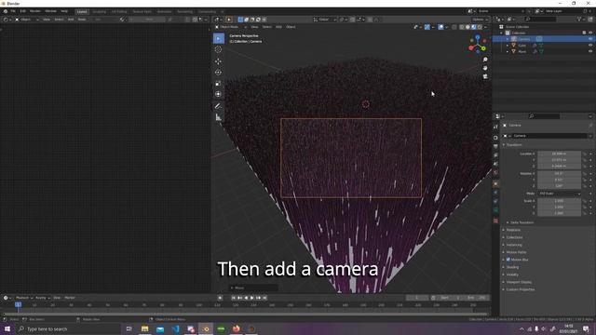Click the outliner filter funnel icon
This screenshot has width=596, height=335.
(579, 19)
